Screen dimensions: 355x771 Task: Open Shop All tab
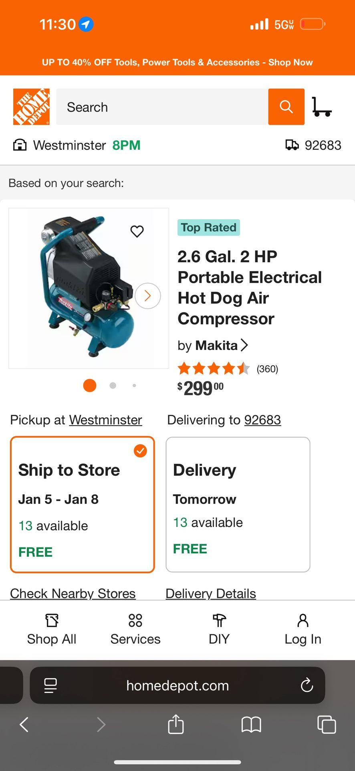pyautogui.click(x=52, y=629)
